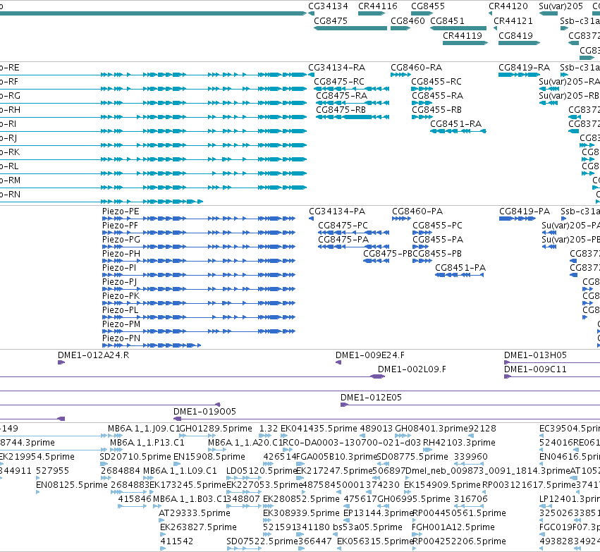Viewport: 600px width, 552px height.
Task: Click EST label EK263827.5prime
Action: (198, 527)
